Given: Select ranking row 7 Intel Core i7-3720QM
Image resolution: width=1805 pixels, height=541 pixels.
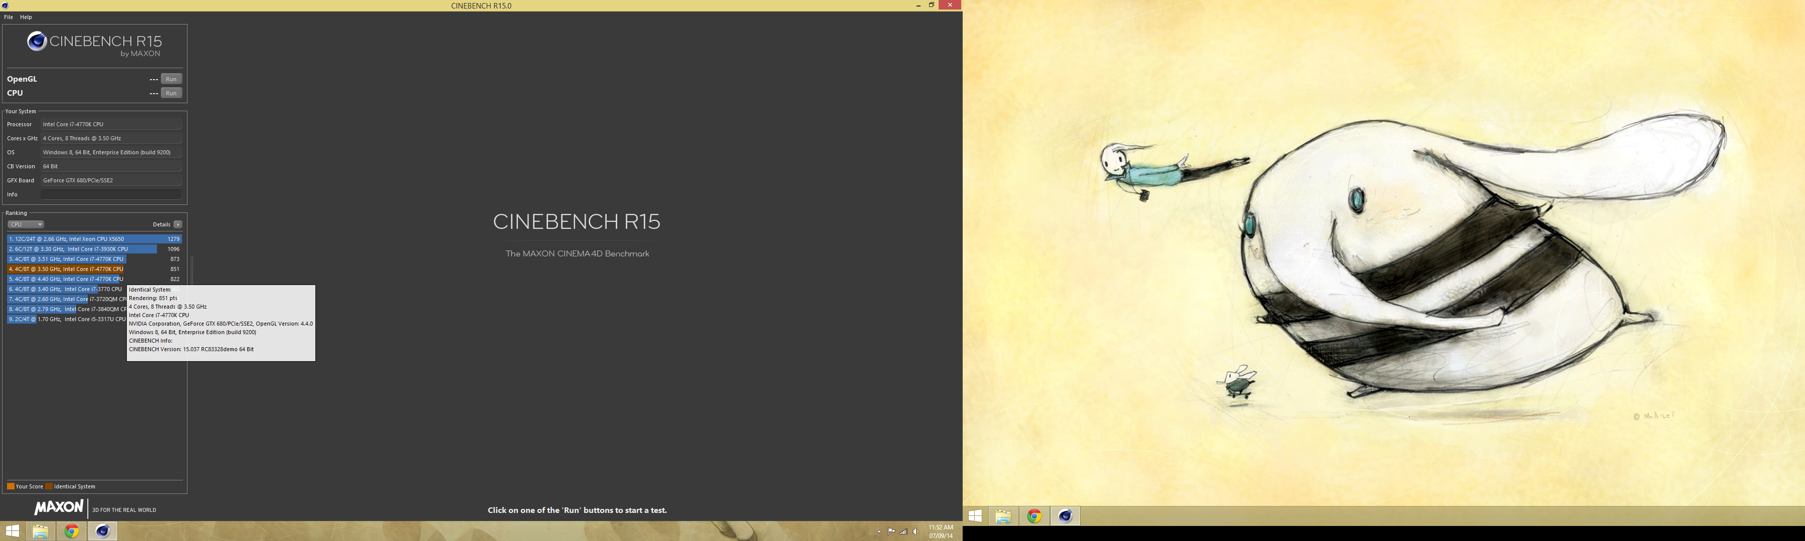Looking at the screenshot, I should [67, 300].
